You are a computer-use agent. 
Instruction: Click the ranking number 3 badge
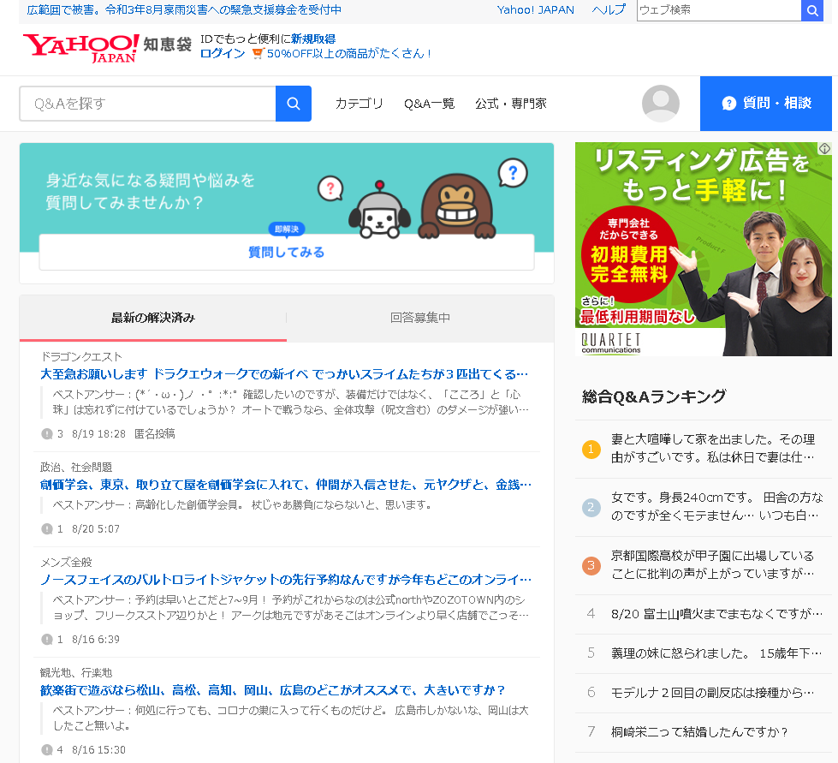591,565
